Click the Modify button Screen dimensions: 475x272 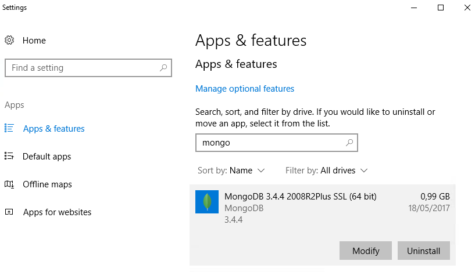(366, 251)
